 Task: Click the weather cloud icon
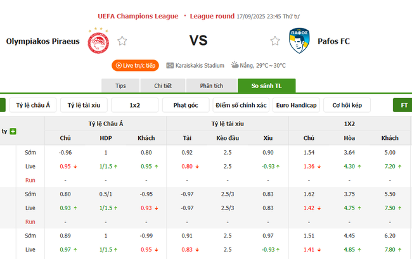tap(235, 65)
